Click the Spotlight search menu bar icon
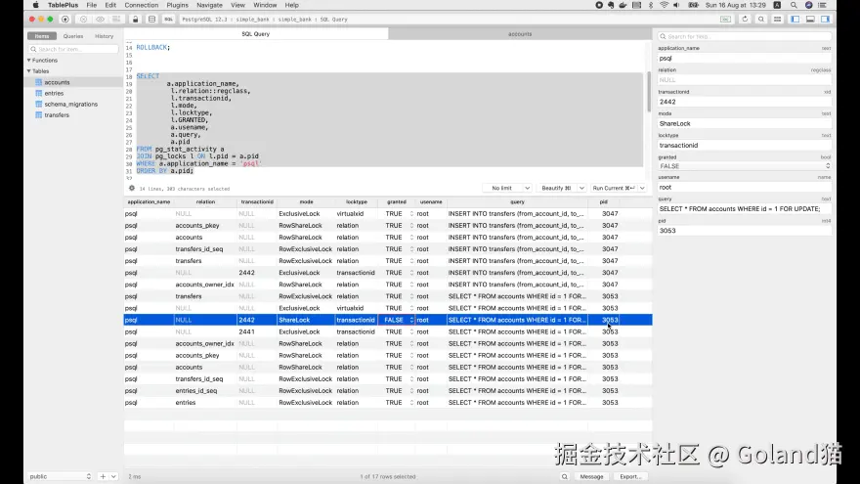This screenshot has height=484, width=860. (794, 5)
